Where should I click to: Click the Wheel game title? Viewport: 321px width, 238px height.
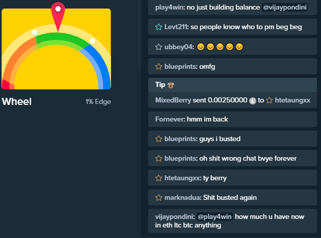[17, 101]
